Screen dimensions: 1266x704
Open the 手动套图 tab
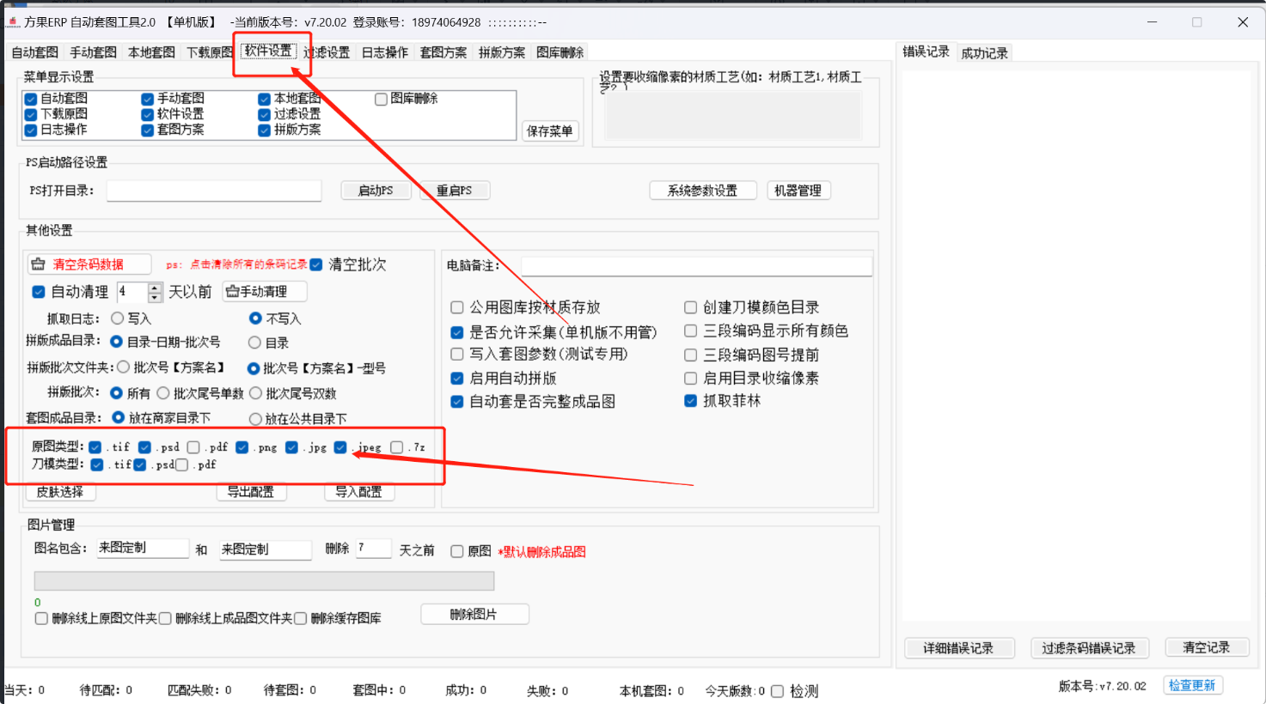tap(93, 52)
